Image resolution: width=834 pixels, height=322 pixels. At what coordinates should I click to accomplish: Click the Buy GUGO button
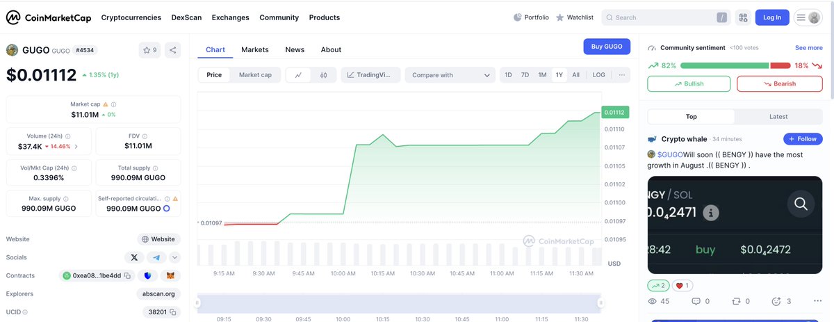pyautogui.click(x=607, y=47)
